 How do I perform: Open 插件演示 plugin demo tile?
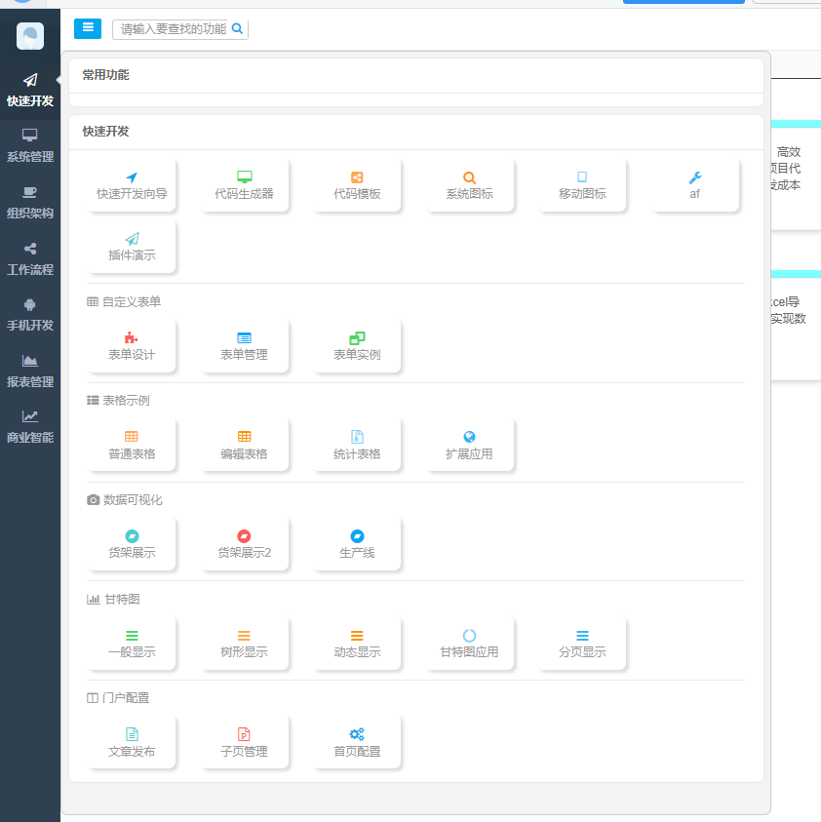pyautogui.click(x=132, y=247)
